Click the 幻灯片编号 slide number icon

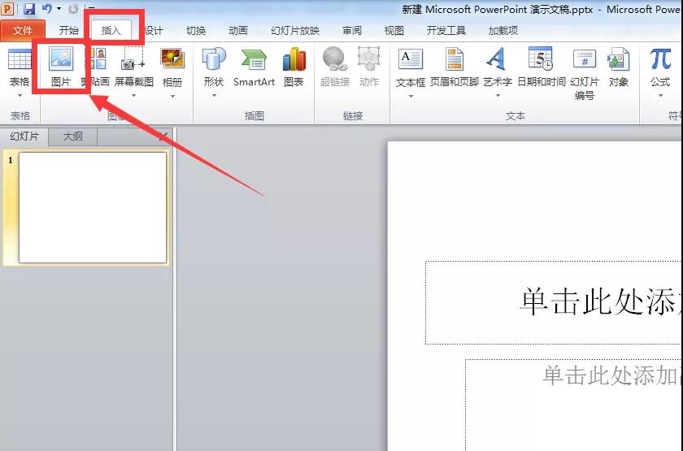pos(584,59)
